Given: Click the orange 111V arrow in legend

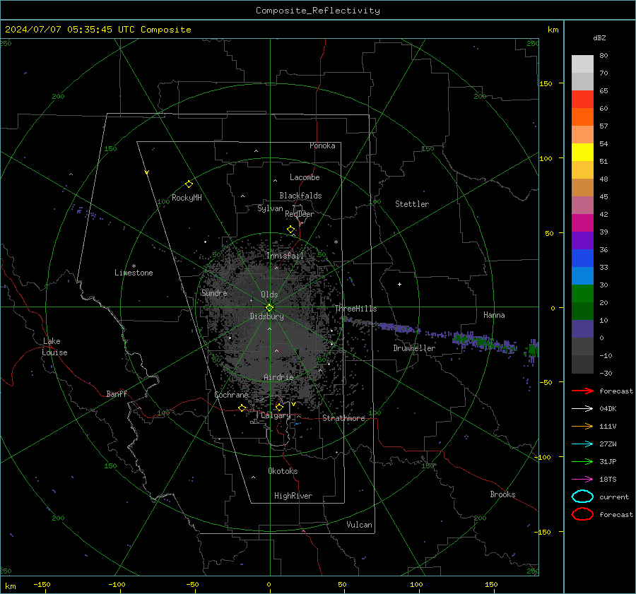Looking at the screenshot, I should click(582, 426).
